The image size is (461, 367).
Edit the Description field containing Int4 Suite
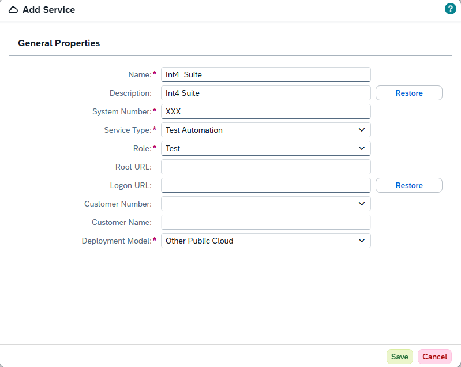(x=266, y=93)
